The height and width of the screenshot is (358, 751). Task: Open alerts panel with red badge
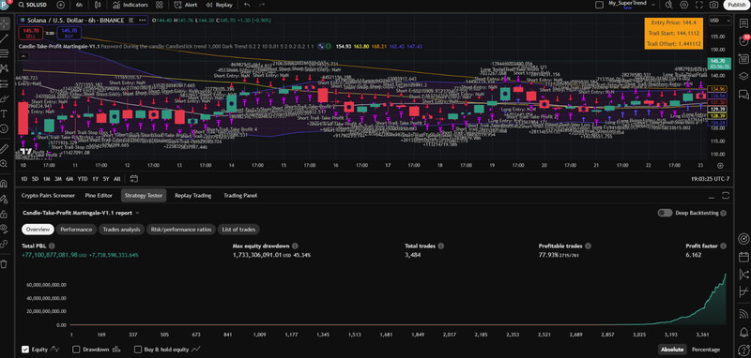pos(743,40)
